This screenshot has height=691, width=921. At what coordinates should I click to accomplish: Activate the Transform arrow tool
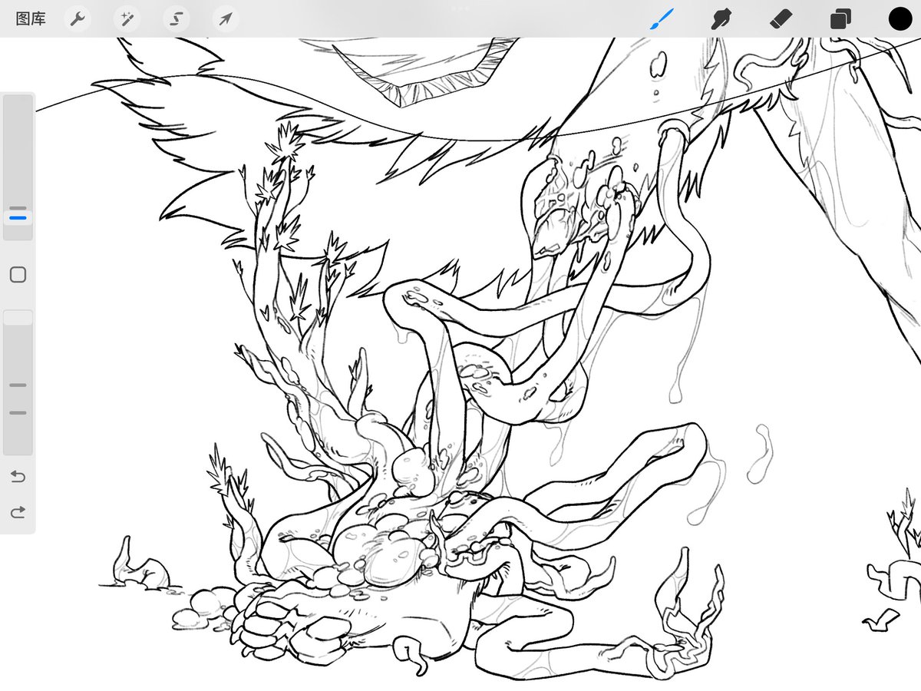[225, 19]
